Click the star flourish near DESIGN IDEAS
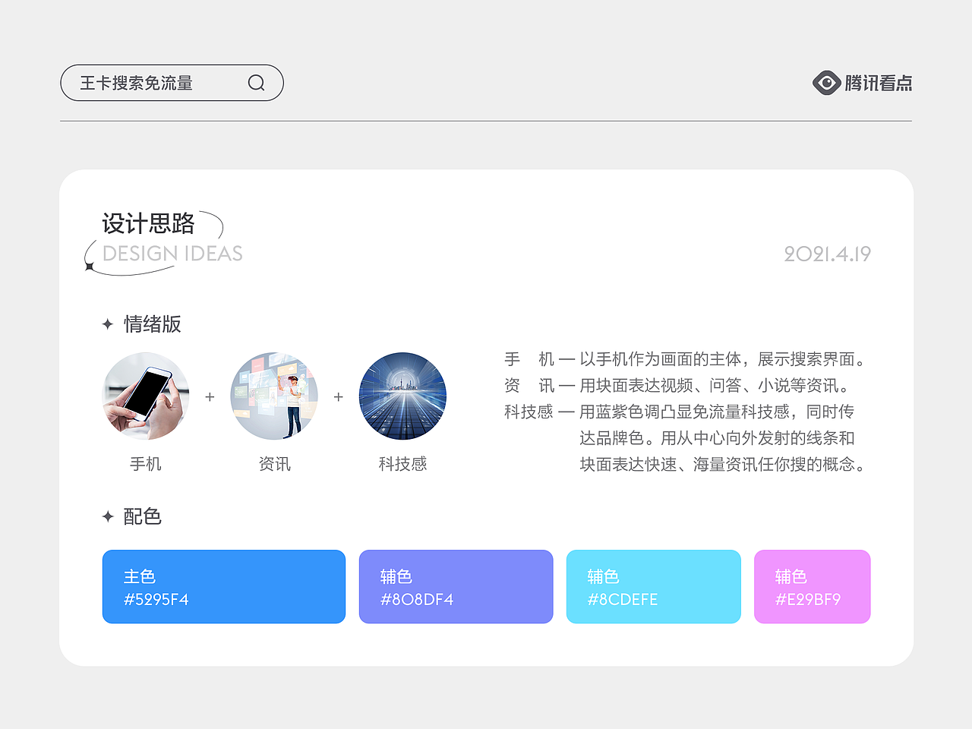This screenshot has width=972, height=729. (x=90, y=265)
